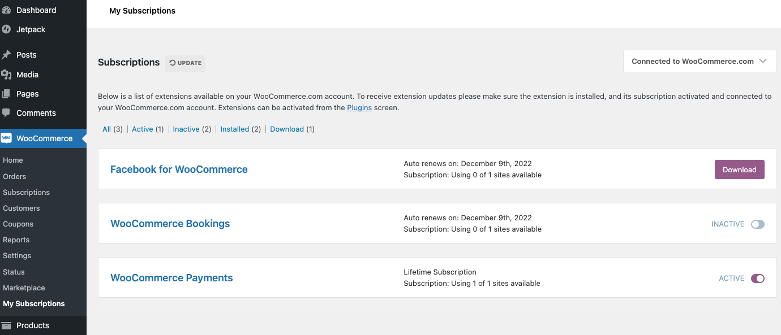This screenshot has width=781, height=335.
Task: Open WooCommerce Bookings details page
Action: [x=170, y=223]
